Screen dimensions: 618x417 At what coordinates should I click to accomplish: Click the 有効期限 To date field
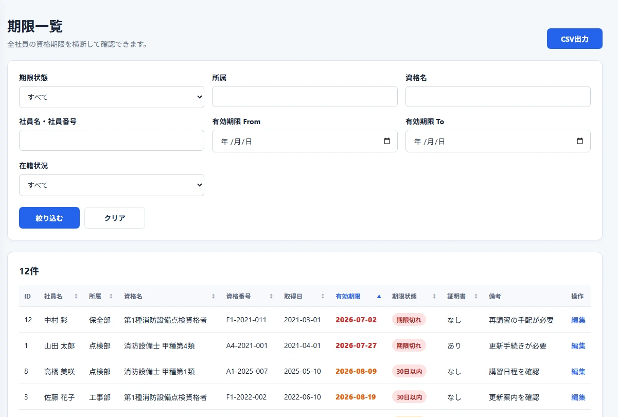point(498,141)
